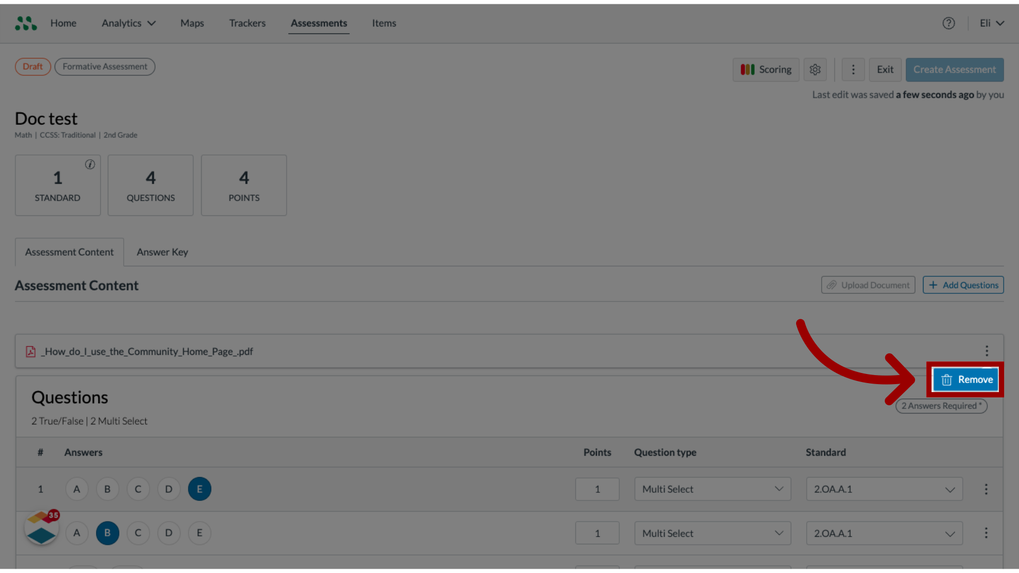Click the help question mark icon
Viewport: 1019px width, 573px height.
click(x=948, y=23)
